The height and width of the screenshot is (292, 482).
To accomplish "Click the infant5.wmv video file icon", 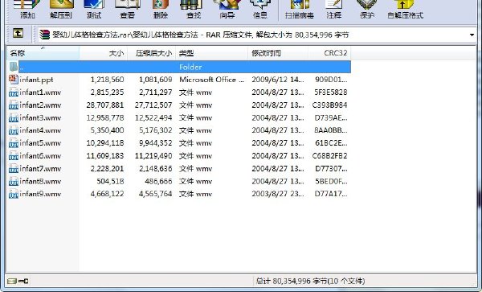I will click(14, 143).
